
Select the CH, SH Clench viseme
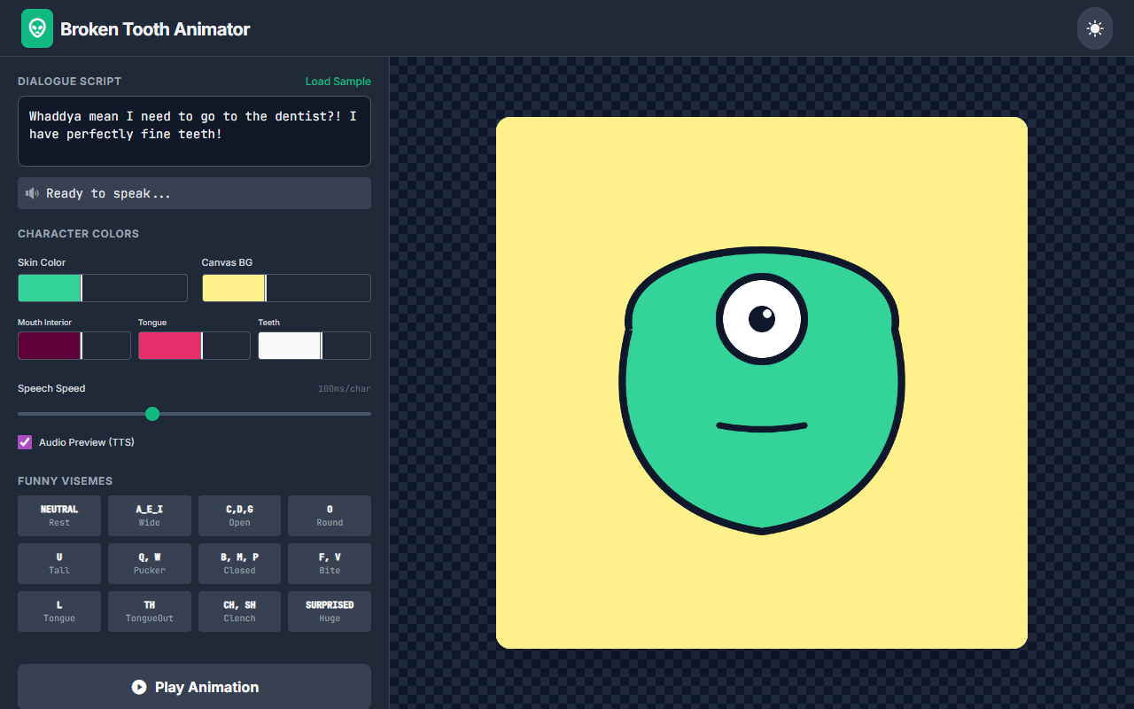pyautogui.click(x=238, y=611)
